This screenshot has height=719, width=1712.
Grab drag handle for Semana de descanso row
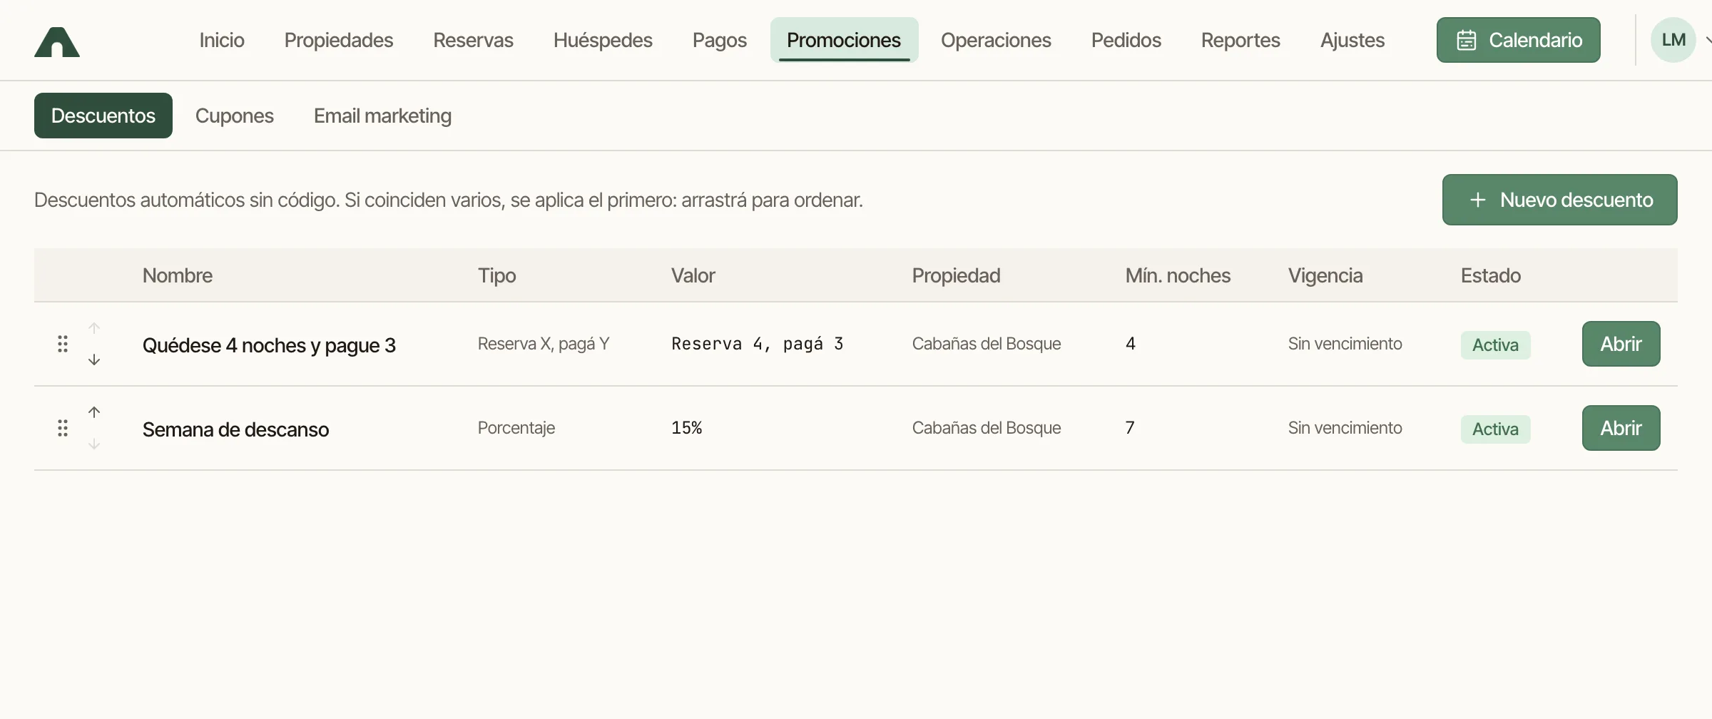63,428
